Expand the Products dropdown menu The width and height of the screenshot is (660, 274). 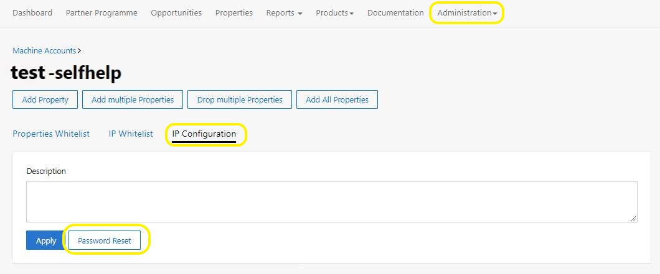click(334, 12)
